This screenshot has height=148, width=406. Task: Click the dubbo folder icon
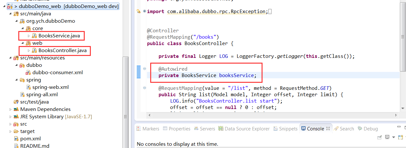pyautogui.click(x=22, y=65)
